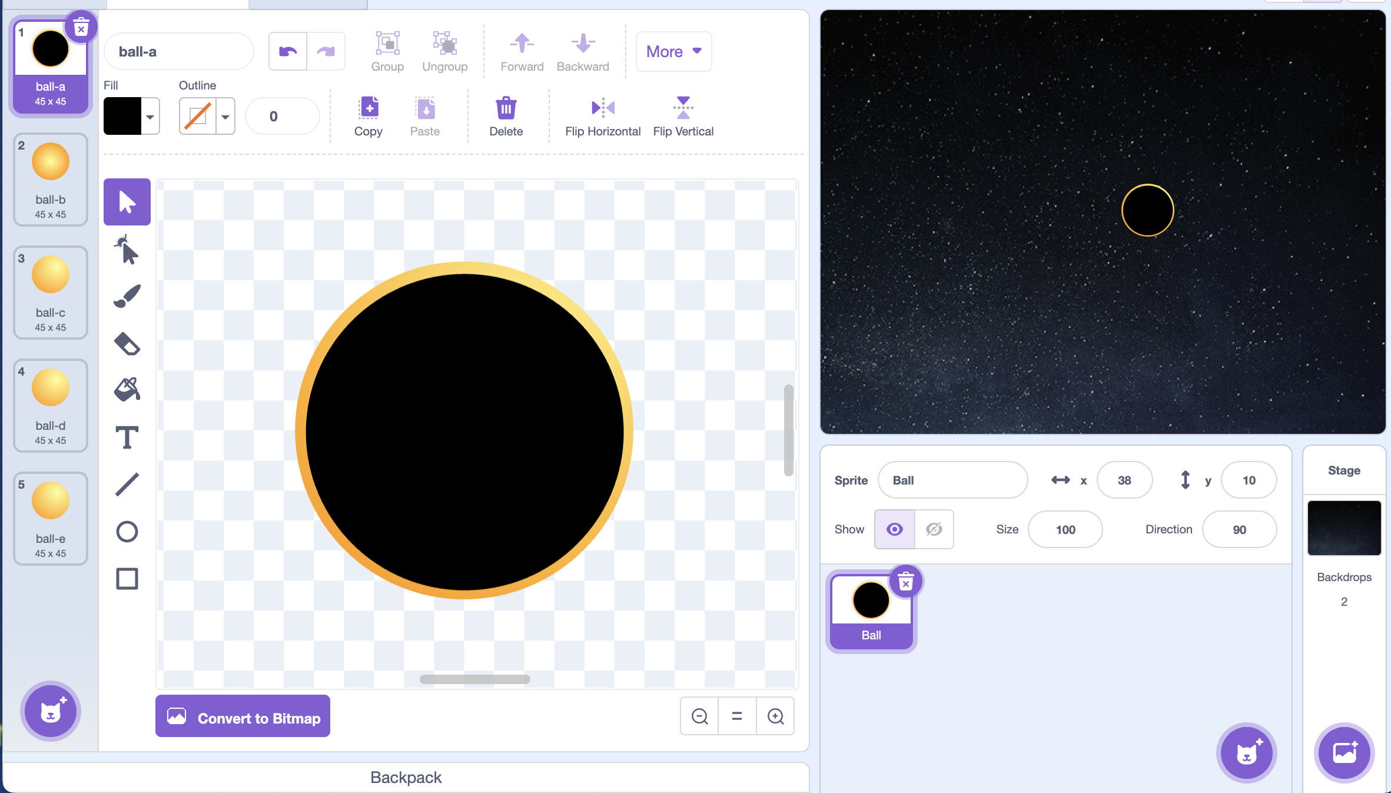This screenshot has width=1391, height=793.
Task: Delete the selected shape with trash icon
Action: pos(505,115)
